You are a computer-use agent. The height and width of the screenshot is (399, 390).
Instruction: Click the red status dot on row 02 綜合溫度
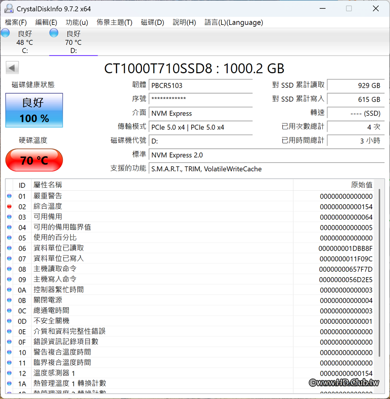tap(9, 206)
